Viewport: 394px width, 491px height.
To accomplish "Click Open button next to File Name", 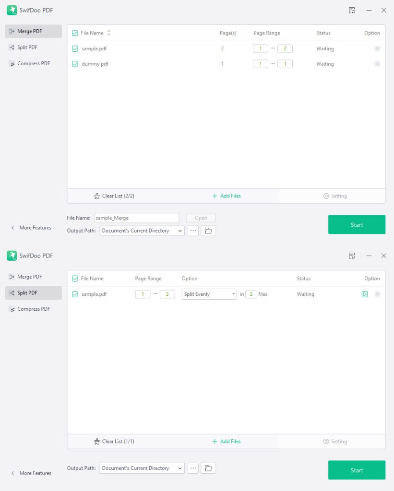I will 201,218.
